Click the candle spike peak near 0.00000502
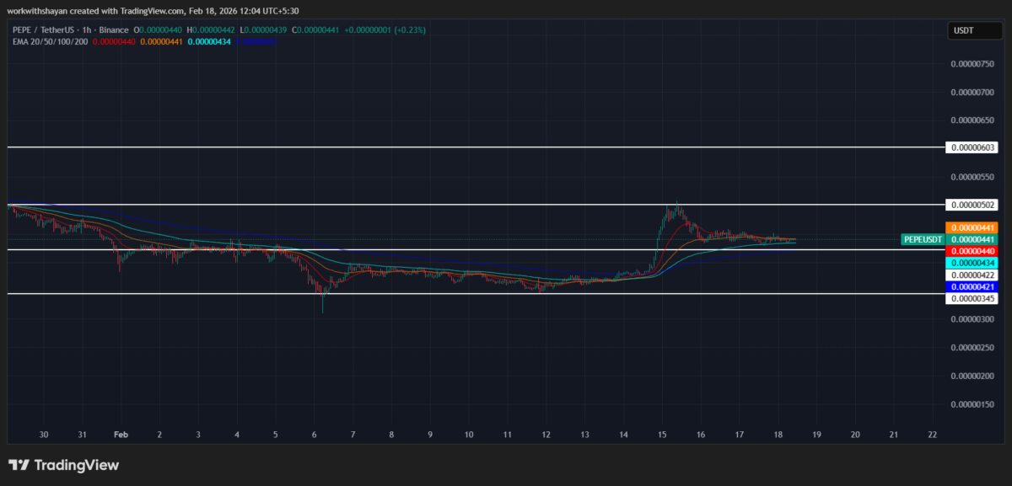This screenshot has width=1012, height=486. click(x=676, y=204)
